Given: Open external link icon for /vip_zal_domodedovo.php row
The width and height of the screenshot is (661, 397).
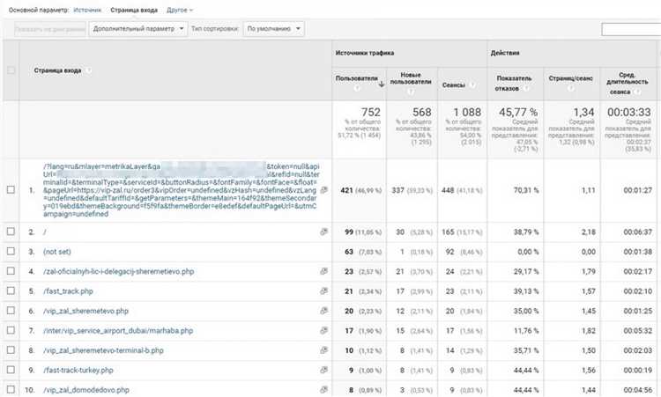Looking at the screenshot, I should (324, 389).
